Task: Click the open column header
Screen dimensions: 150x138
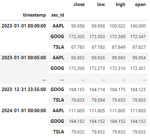Action: (140, 5)
